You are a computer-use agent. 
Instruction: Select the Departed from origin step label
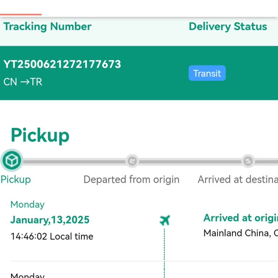tap(131, 180)
